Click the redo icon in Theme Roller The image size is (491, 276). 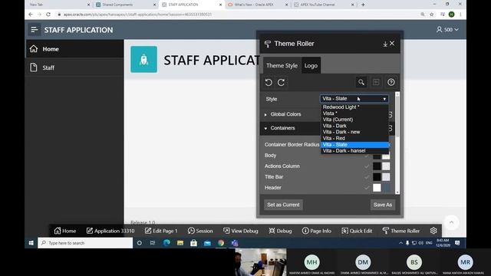pyautogui.click(x=282, y=82)
